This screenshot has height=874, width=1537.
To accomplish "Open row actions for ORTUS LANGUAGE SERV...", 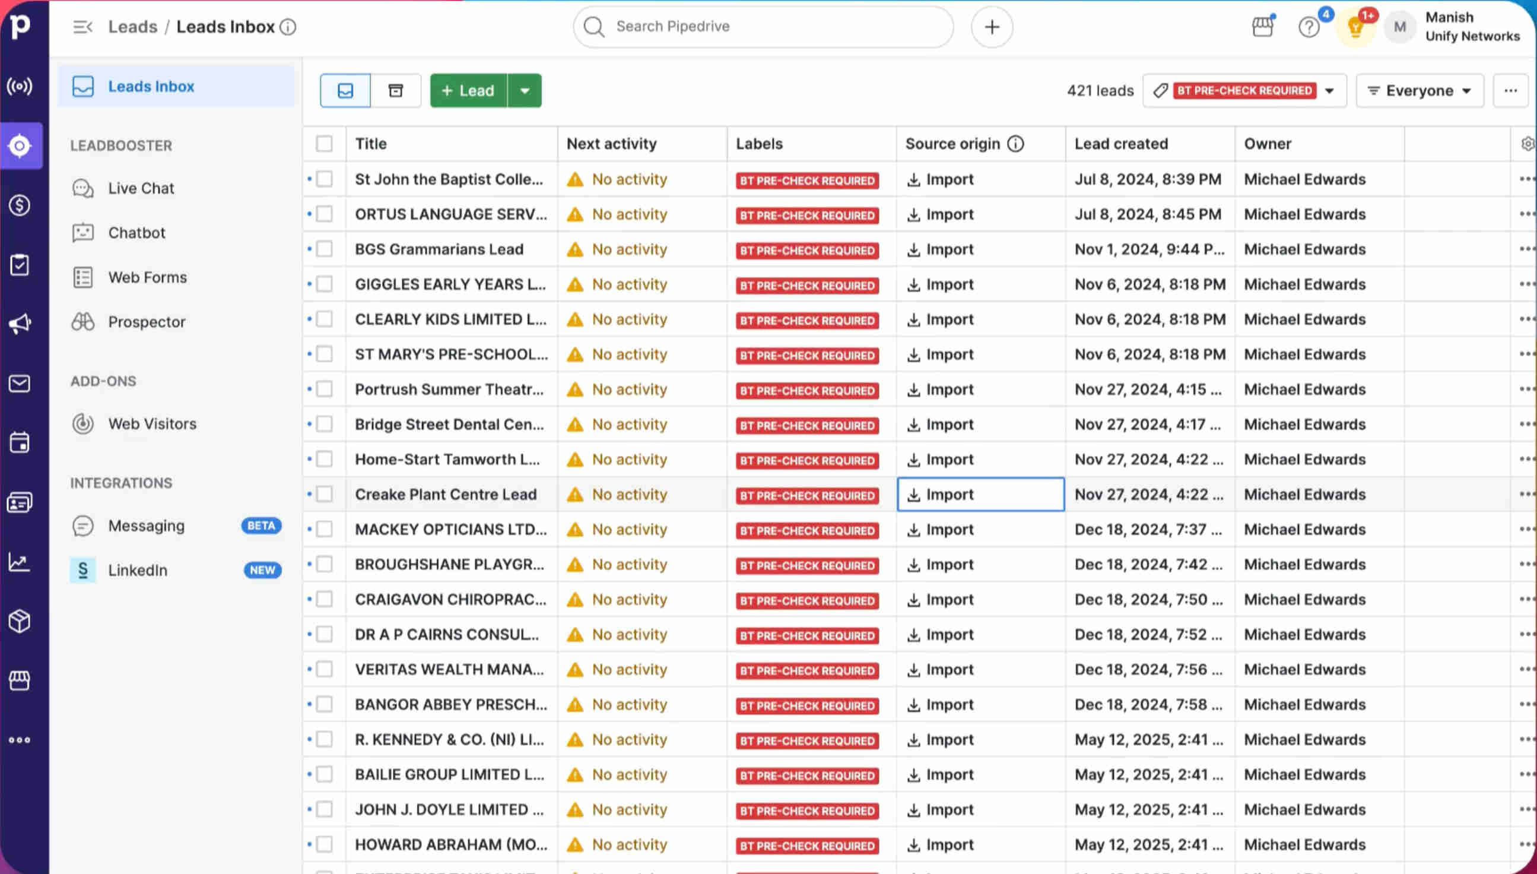I will click(1527, 214).
